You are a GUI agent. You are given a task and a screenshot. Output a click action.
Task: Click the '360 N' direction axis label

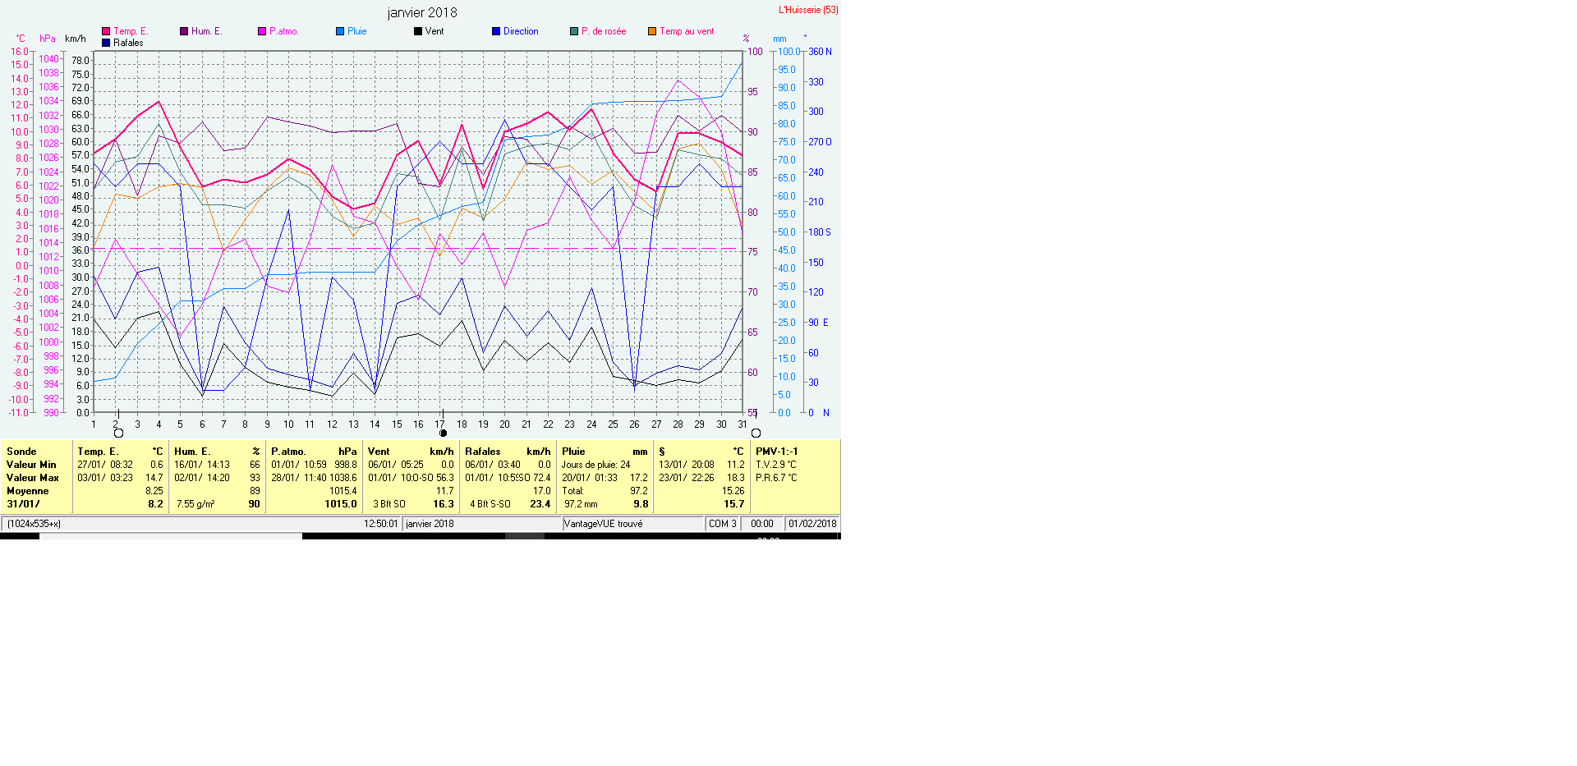point(820,52)
